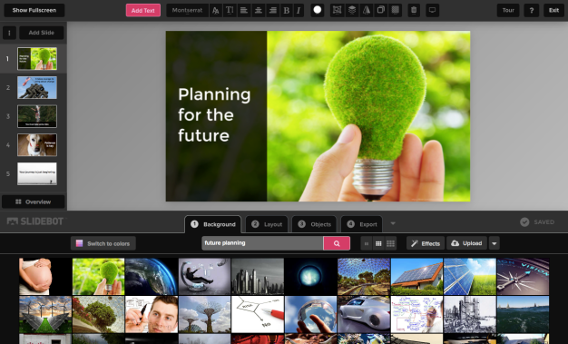The image size is (568, 344).
Task: Click the future planning search field
Action: coord(262,243)
